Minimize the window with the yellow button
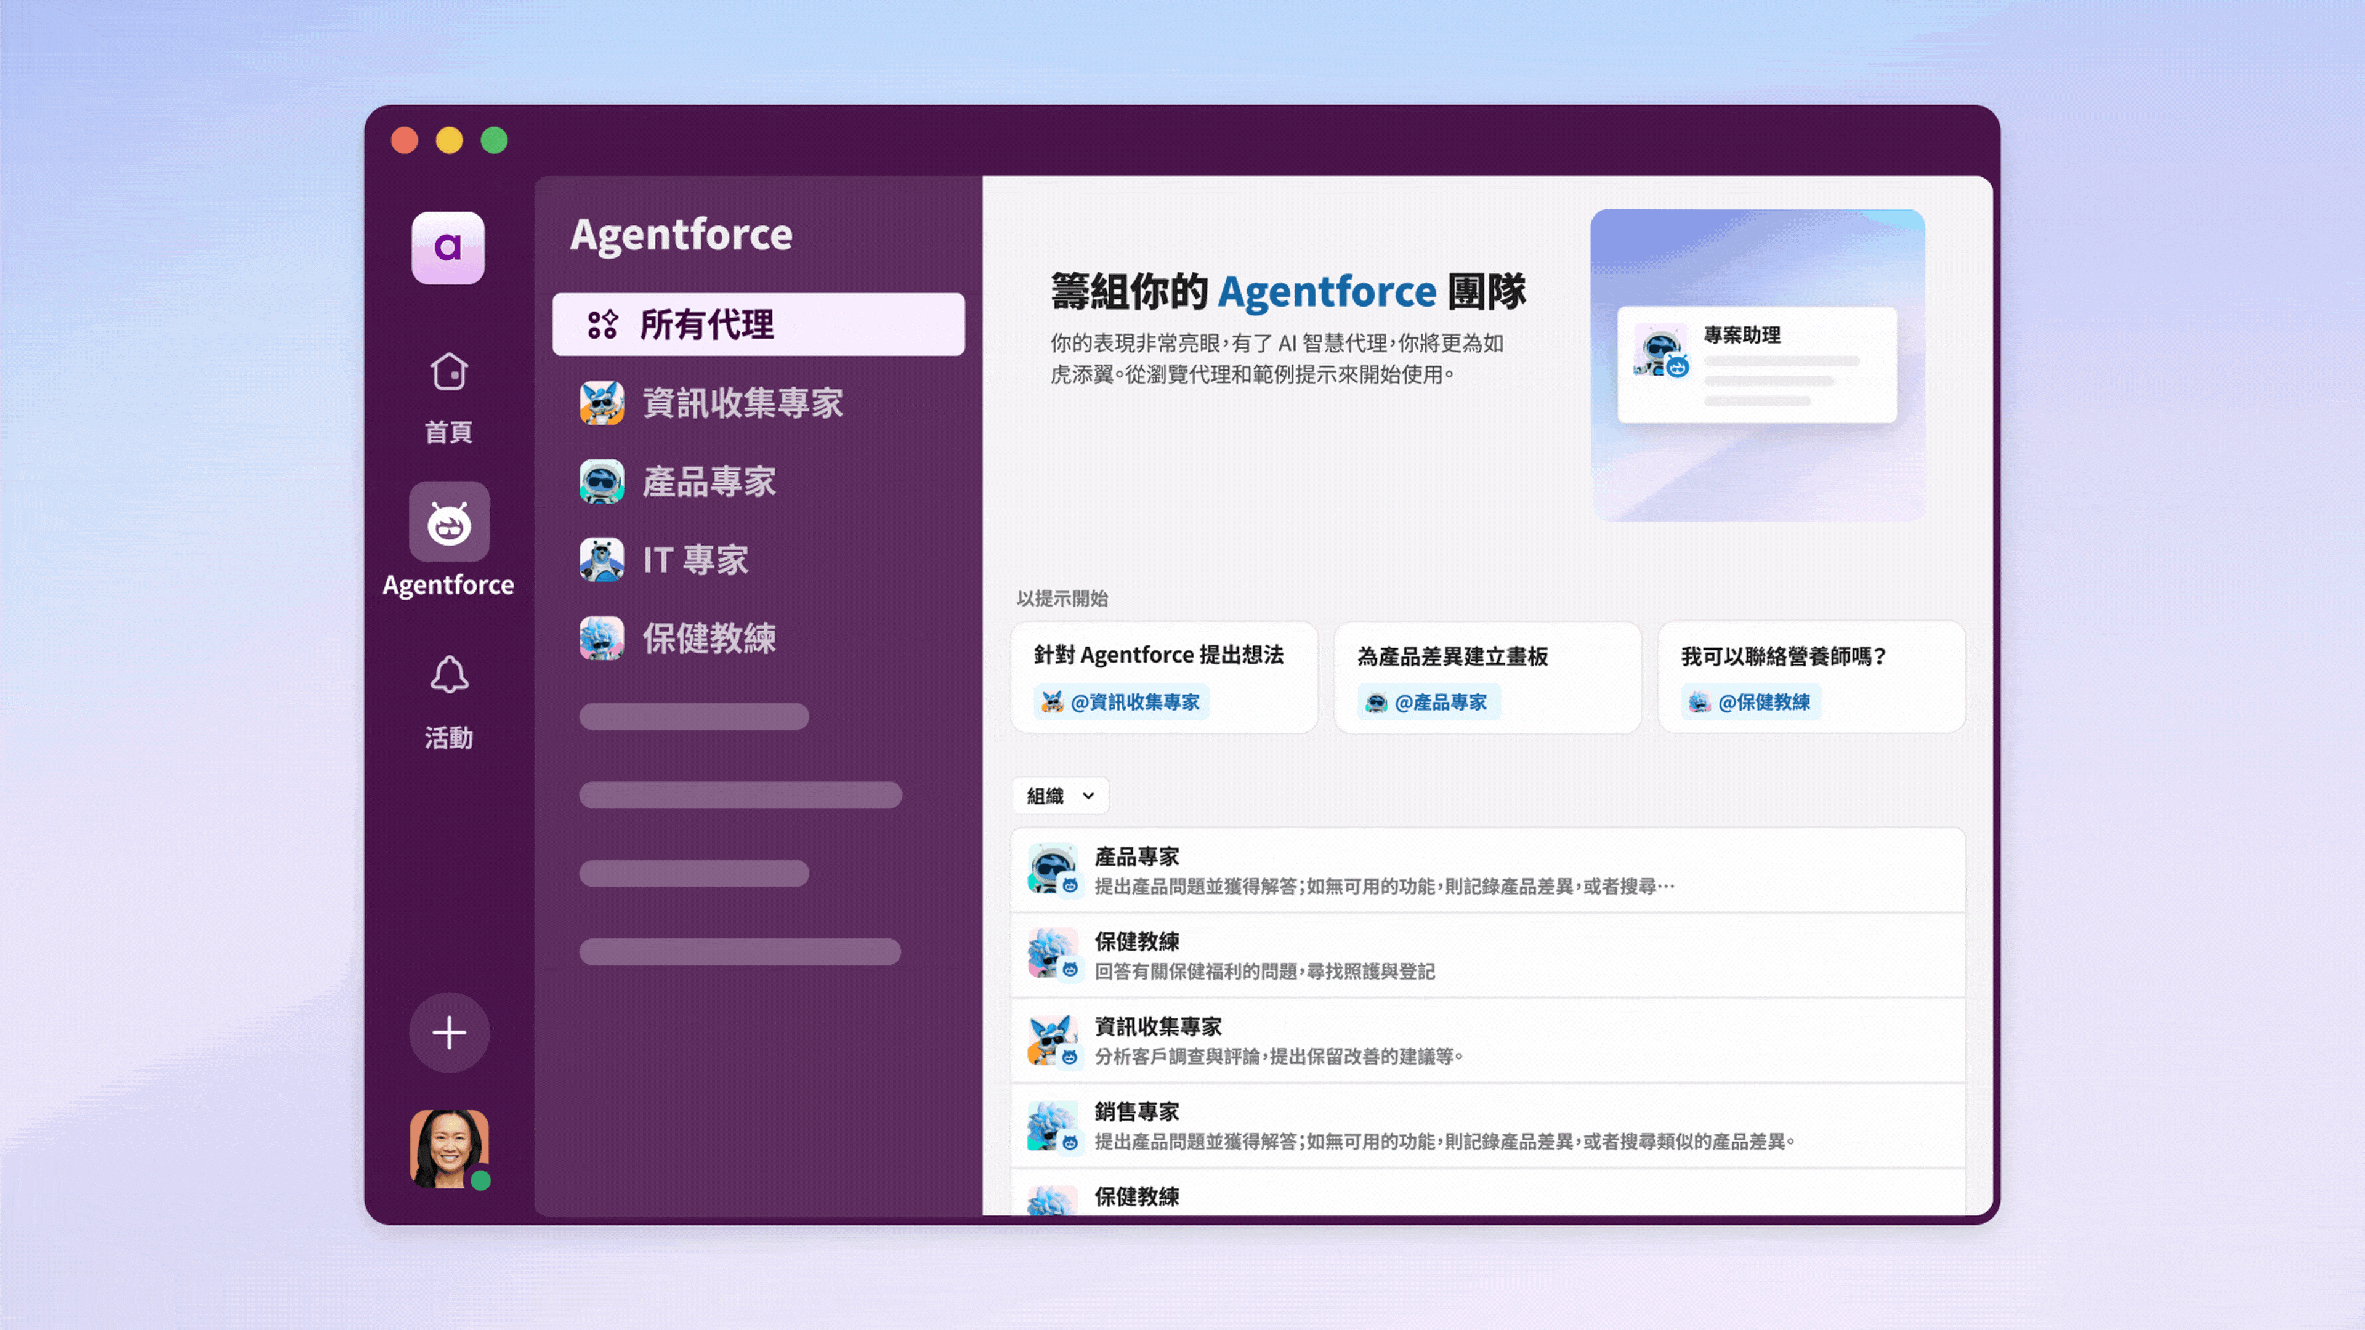Image resolution: width=2365 pixels, height=1330 pixels. pos(450,140)
